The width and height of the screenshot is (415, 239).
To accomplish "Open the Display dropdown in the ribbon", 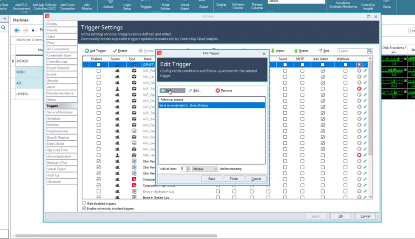I will tap(221, 5).
